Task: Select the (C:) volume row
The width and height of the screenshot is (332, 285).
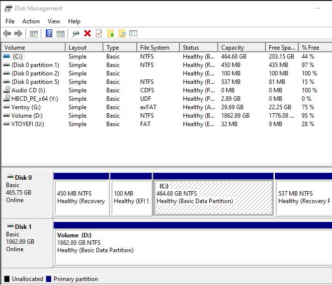Action: click(167, 57)
